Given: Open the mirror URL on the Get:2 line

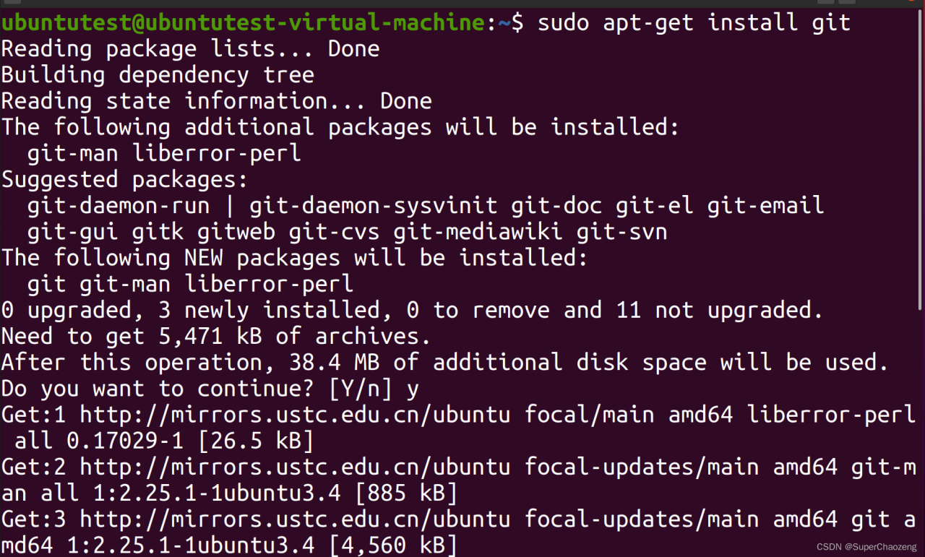Looking at the screenshot, I should click(x=294, y=467).
